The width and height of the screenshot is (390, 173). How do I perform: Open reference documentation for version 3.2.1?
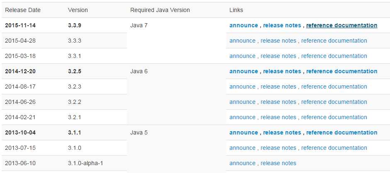(334, 117)
